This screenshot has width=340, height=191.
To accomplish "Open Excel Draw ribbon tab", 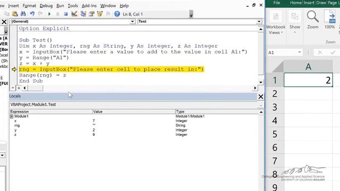I will click(321, 3).
